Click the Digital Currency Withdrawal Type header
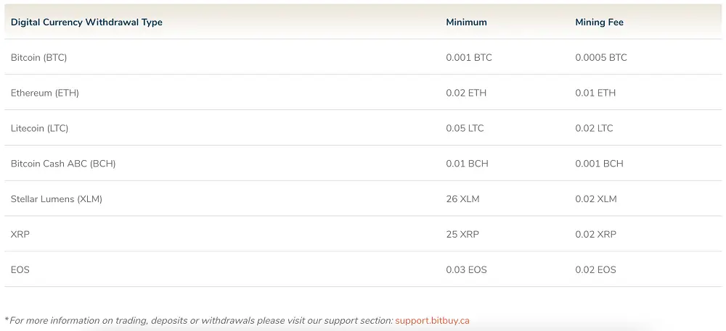 (86, 22)
